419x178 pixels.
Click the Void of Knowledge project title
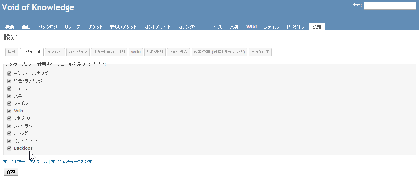(38, 7)
